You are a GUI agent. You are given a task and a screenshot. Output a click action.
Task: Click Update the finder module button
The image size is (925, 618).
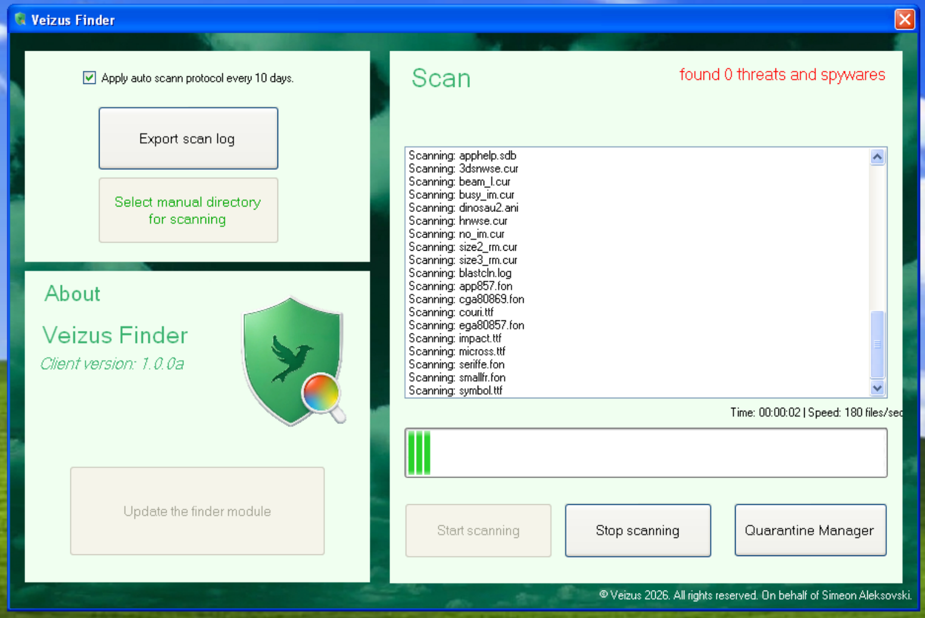[197, 511]
